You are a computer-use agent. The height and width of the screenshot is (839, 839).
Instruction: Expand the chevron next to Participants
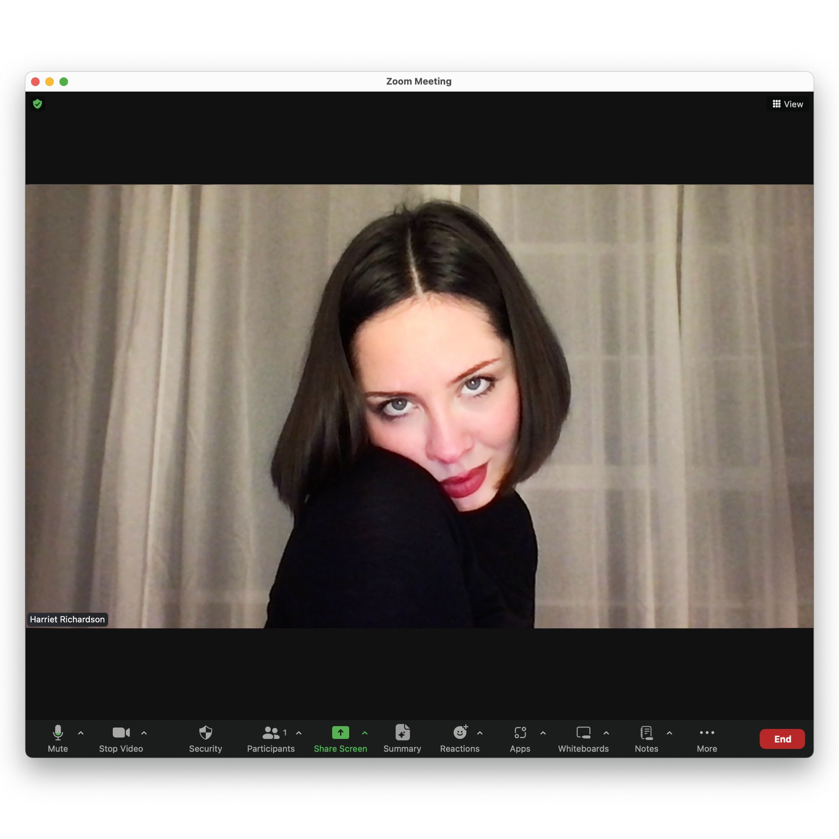pyautogui.click(x=299, y=733)
